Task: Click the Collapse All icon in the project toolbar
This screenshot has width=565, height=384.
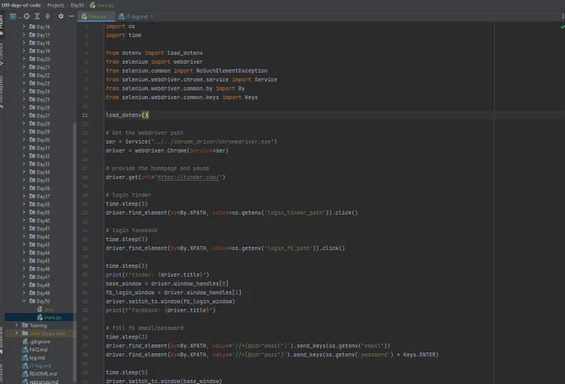Action: (x=47, y=17)
